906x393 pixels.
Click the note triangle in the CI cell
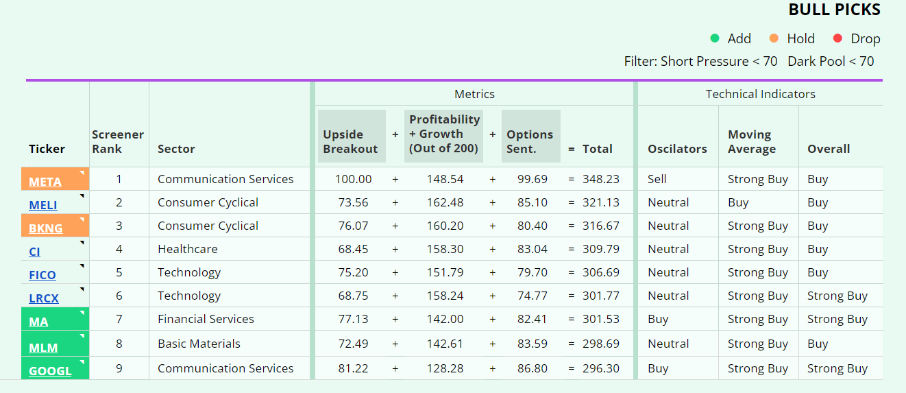pyautogui.click(x=83, y=243)
